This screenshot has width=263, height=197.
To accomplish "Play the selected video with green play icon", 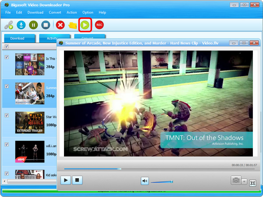I will tap(85, 25).
